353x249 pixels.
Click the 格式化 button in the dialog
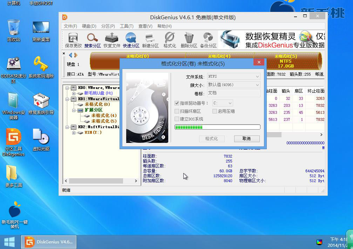pyautogui.click(x=212, y=139)
